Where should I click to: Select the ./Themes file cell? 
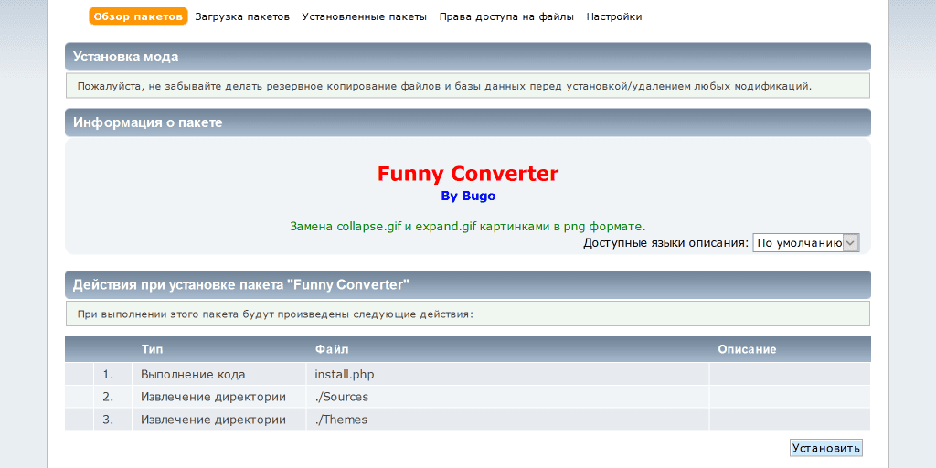[x=341, y=420]
